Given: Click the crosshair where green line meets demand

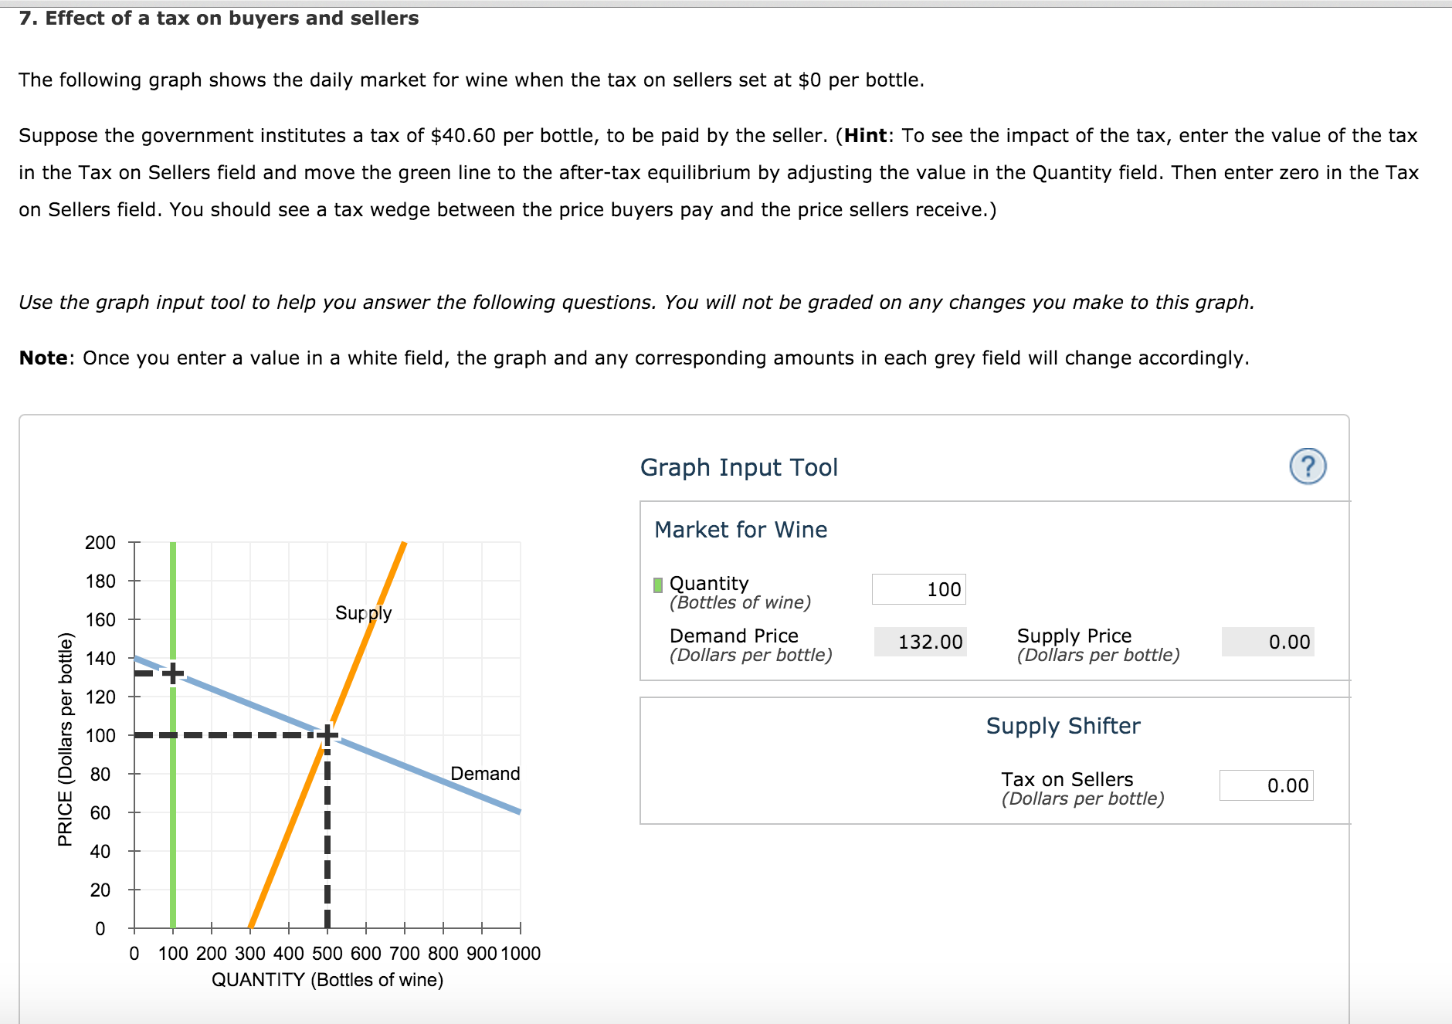Looking at the screenshot, I should [x=173, y=673].
